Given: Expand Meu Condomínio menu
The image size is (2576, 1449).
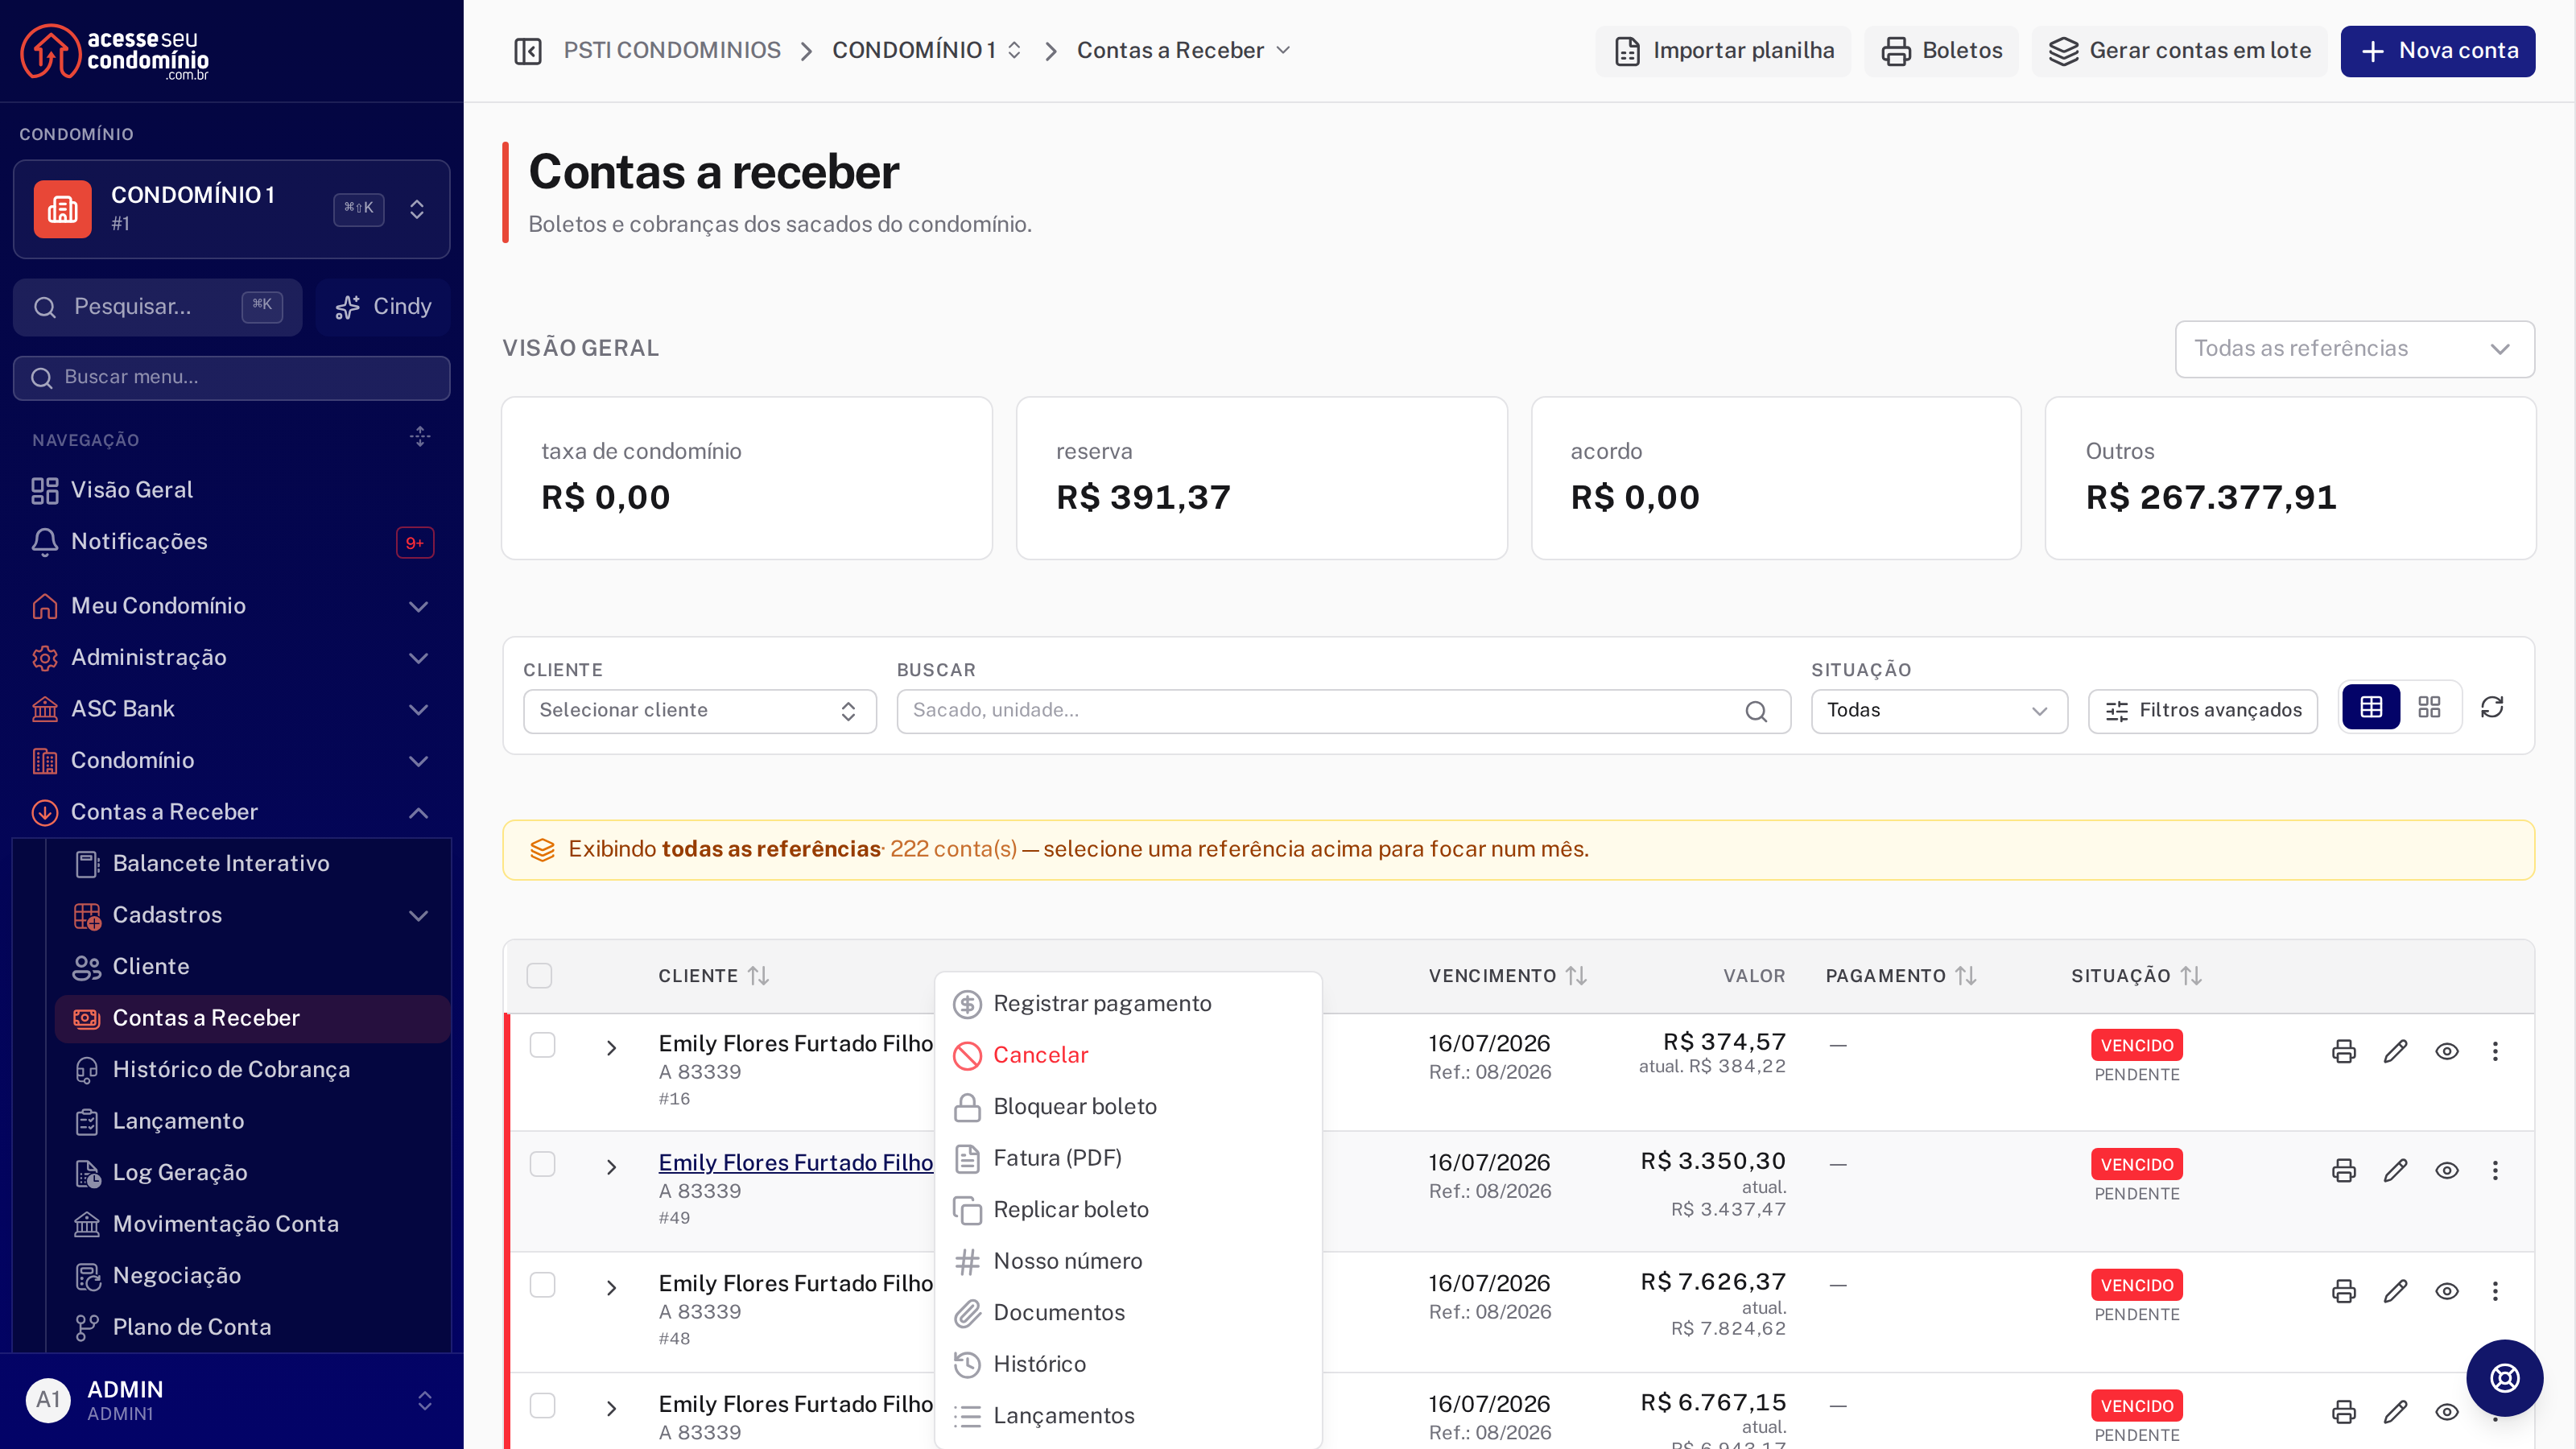Looking at the screenshot, I should [231, 606].
